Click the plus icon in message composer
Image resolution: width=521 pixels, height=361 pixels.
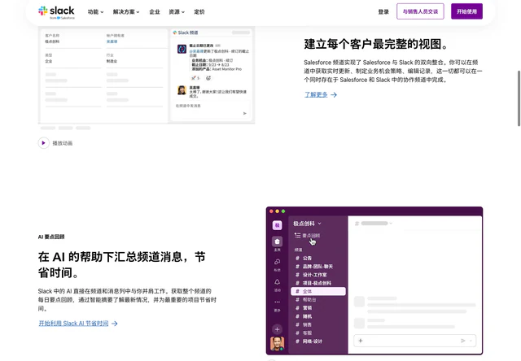pos(361,341)
